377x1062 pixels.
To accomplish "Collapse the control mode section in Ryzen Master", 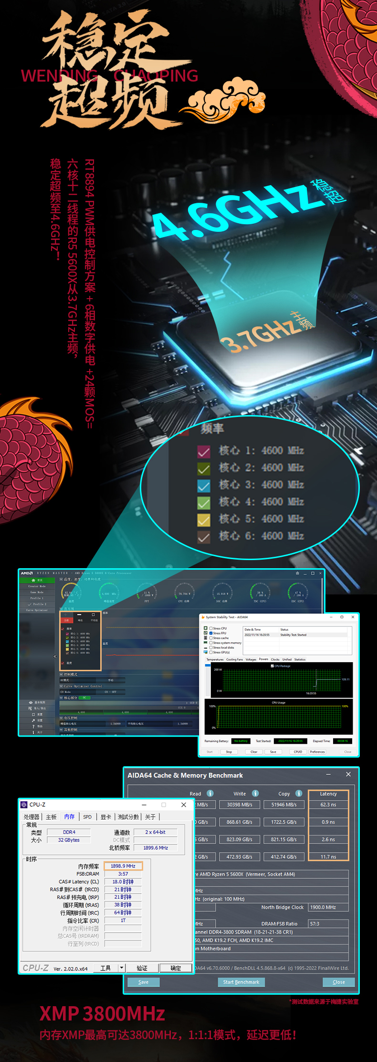I will (x=62, y=674).
